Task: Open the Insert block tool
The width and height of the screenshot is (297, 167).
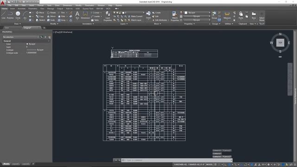Action: 148,15
